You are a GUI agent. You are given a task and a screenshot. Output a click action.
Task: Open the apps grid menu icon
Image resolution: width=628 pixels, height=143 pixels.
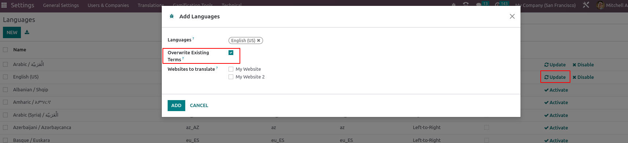4,5
